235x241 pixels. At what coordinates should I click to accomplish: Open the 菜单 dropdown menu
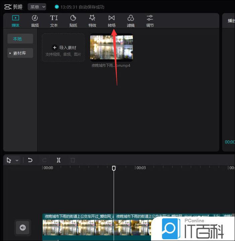(x=37, y=7)
